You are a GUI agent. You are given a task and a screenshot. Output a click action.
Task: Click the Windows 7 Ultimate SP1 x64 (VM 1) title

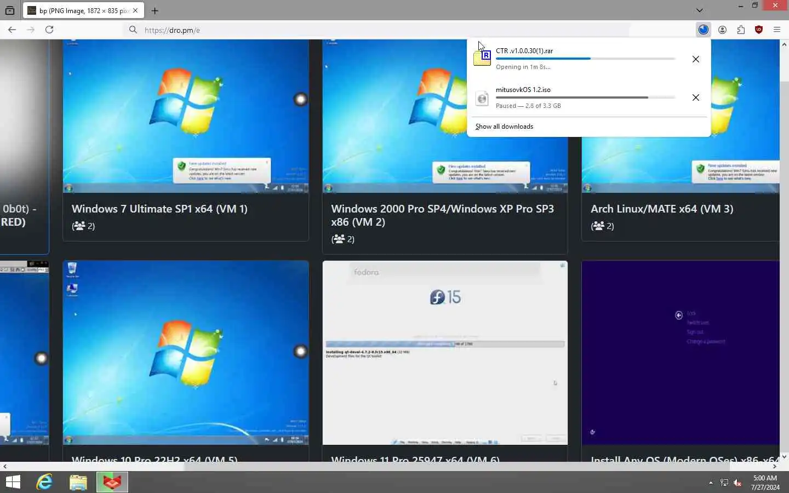click(x=159, y=209)
